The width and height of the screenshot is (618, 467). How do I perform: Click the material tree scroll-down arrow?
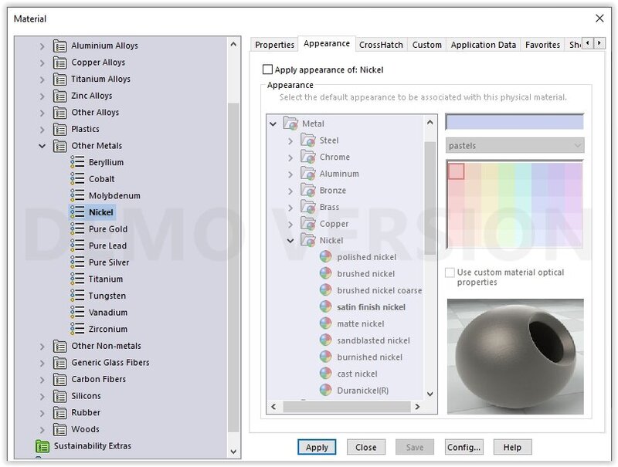pos(233,452)
